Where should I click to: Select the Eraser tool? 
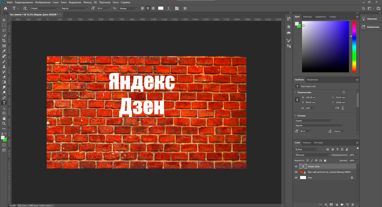(x=4, y=77)
